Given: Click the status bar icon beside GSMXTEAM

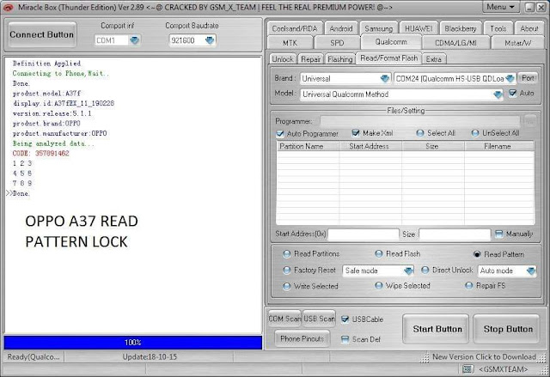Looking at the screenshot, I should coord(467,368).
